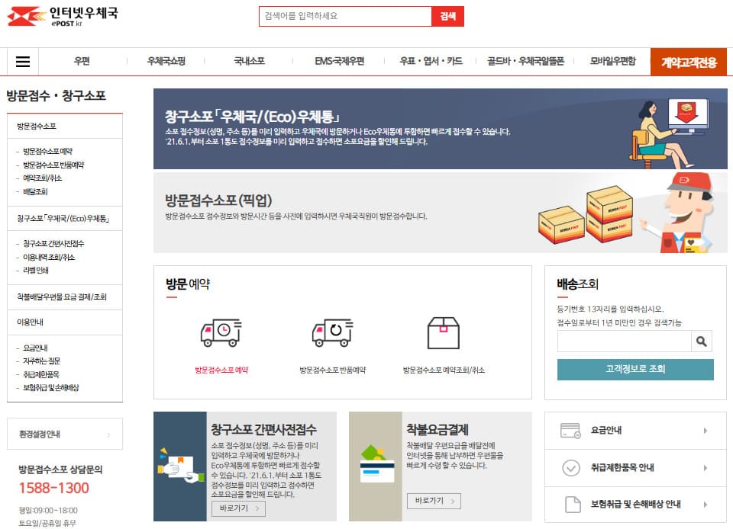
Task: Click the 창구소포 간편사전접수 card title
Action: pyautogui.click(x=263, y=429)
